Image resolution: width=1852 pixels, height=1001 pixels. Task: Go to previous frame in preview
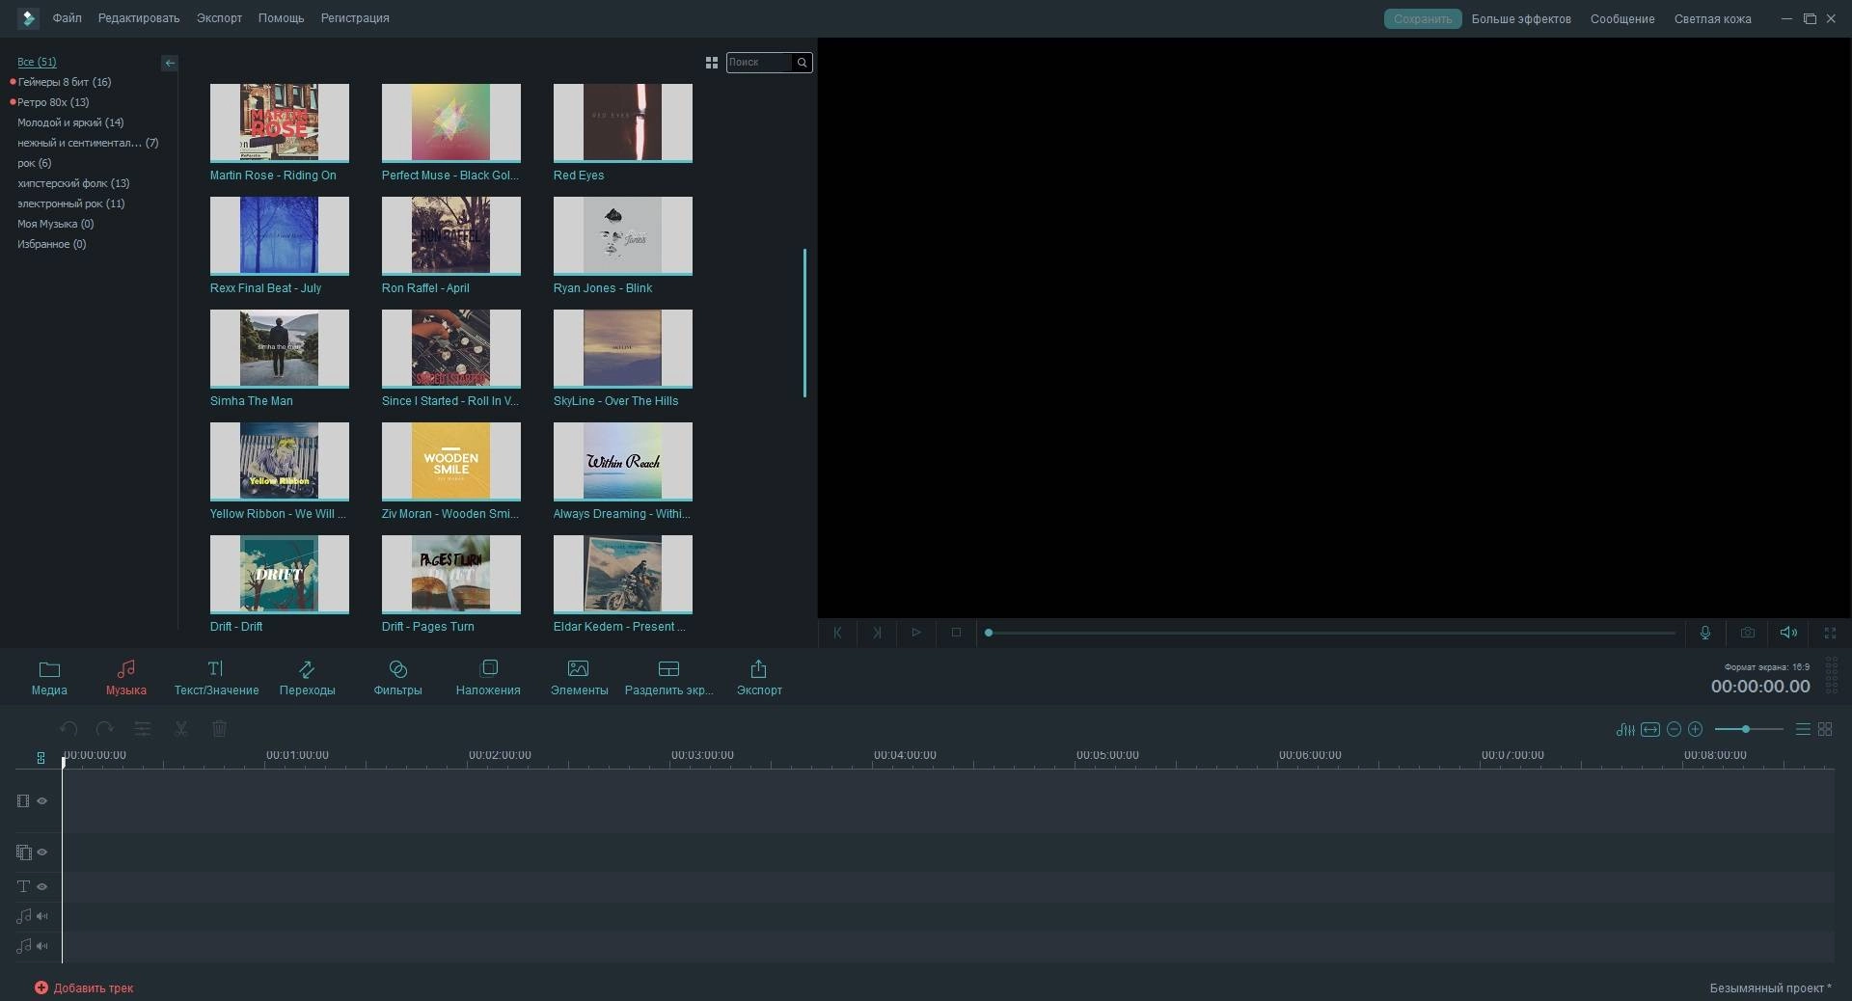tap(837, 633)
